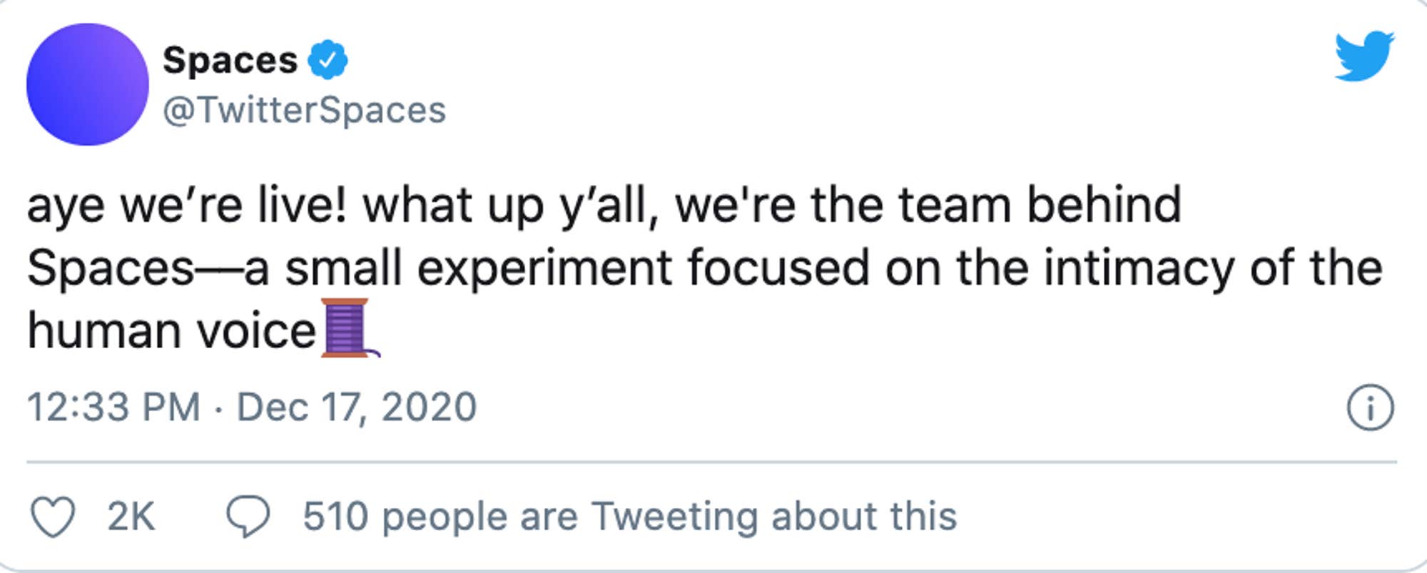Open the Twitter bird logo
The height and width of the screenshot is (573, 1427).
pyautogui.click(x=1364, y=56)
